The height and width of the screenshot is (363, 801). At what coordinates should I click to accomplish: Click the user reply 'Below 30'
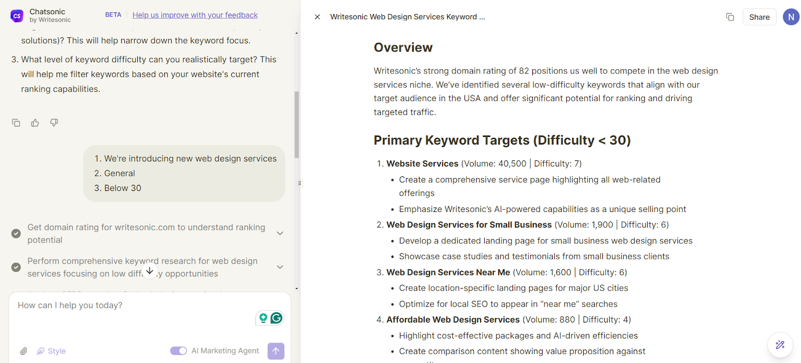(123, 188)
